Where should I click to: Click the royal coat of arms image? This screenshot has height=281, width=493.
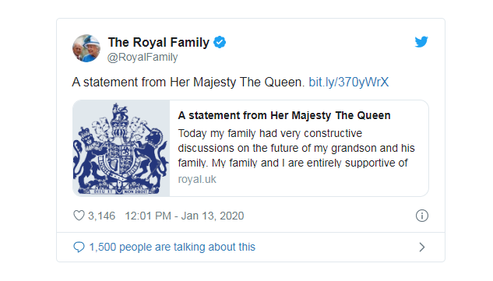click(x=121, y=149)
